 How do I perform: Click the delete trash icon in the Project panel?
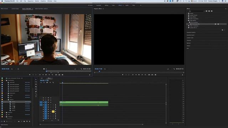[30, 121]
